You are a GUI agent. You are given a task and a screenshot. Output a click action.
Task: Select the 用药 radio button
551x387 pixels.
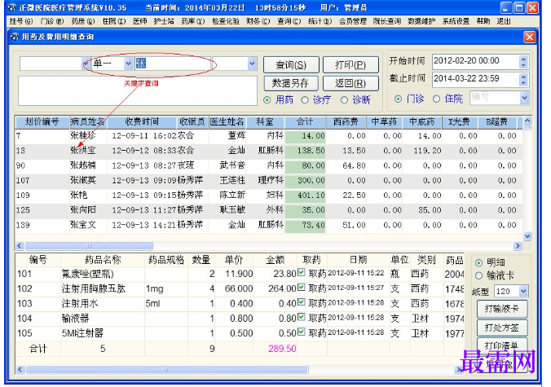click(x=267, y=100)
